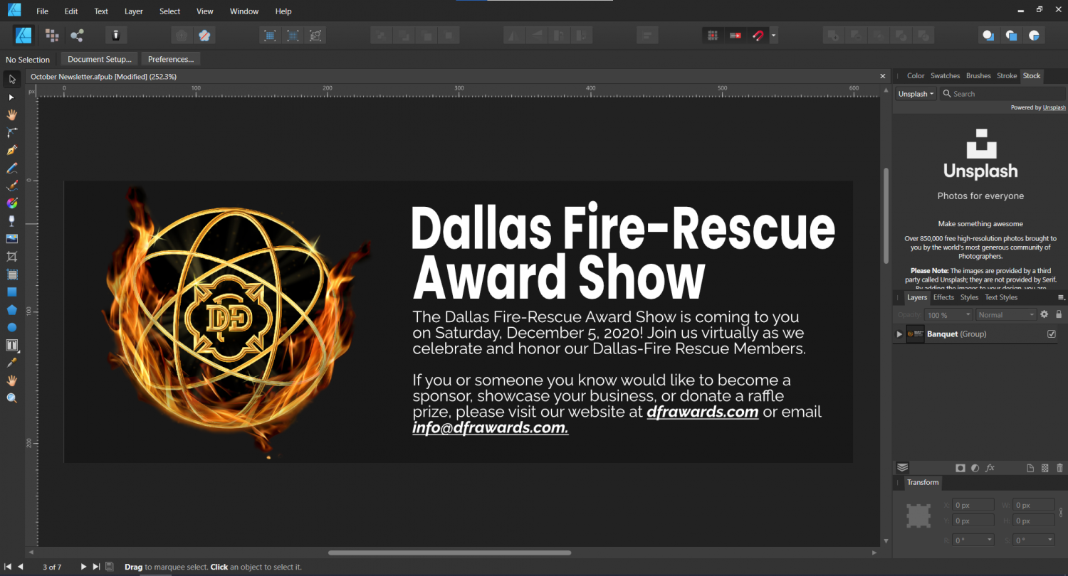Screen dimensions: 1068x576
Task: Open layer settings gear icon
Action: (1045, 314)
